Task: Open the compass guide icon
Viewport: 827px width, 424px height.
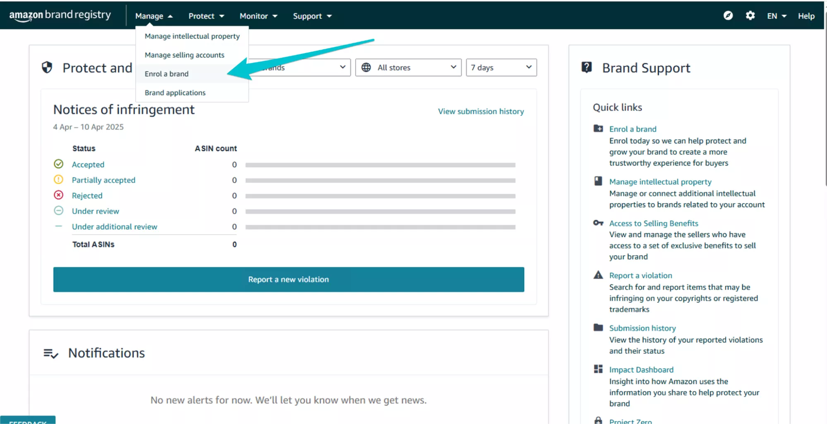Action: point(728,16)
